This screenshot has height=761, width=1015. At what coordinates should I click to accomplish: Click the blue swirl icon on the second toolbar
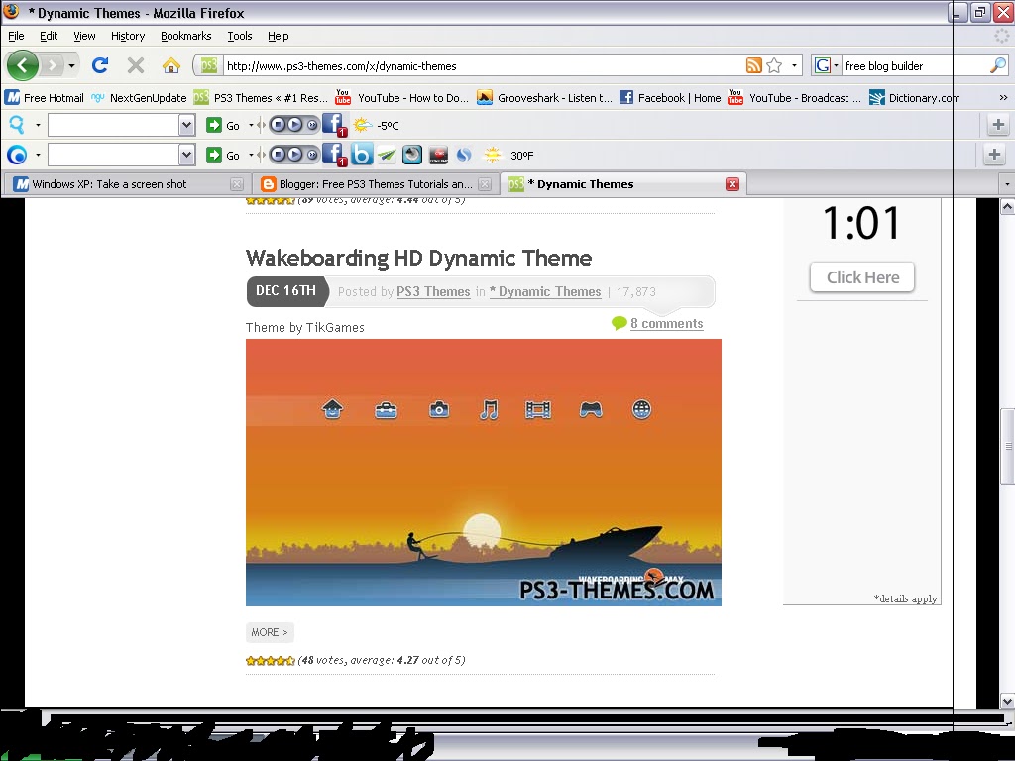tap(16, 155)
